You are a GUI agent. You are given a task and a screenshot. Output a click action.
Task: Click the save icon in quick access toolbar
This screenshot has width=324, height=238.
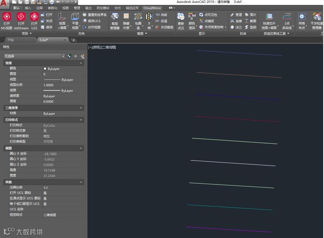[27, 2]
